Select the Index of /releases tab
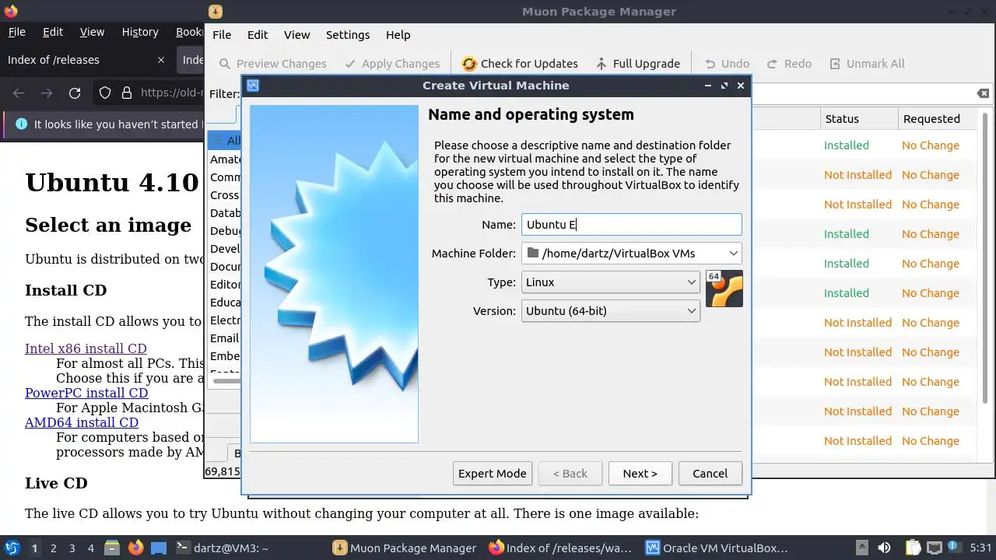Image resolution: width=996 pixels, height=560 pixels. (86, 60)
